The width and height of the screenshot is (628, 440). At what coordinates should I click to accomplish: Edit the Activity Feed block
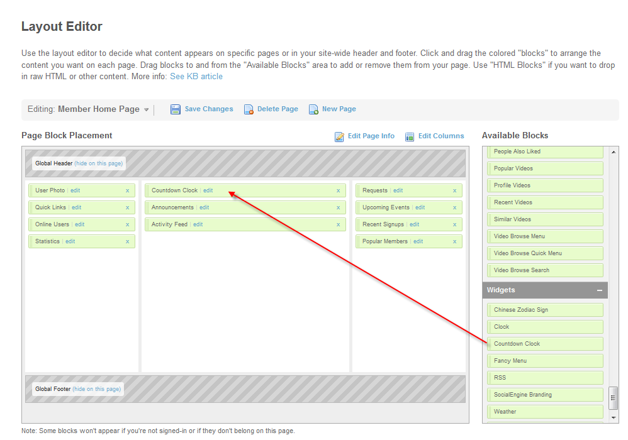(x=198, y=224)
